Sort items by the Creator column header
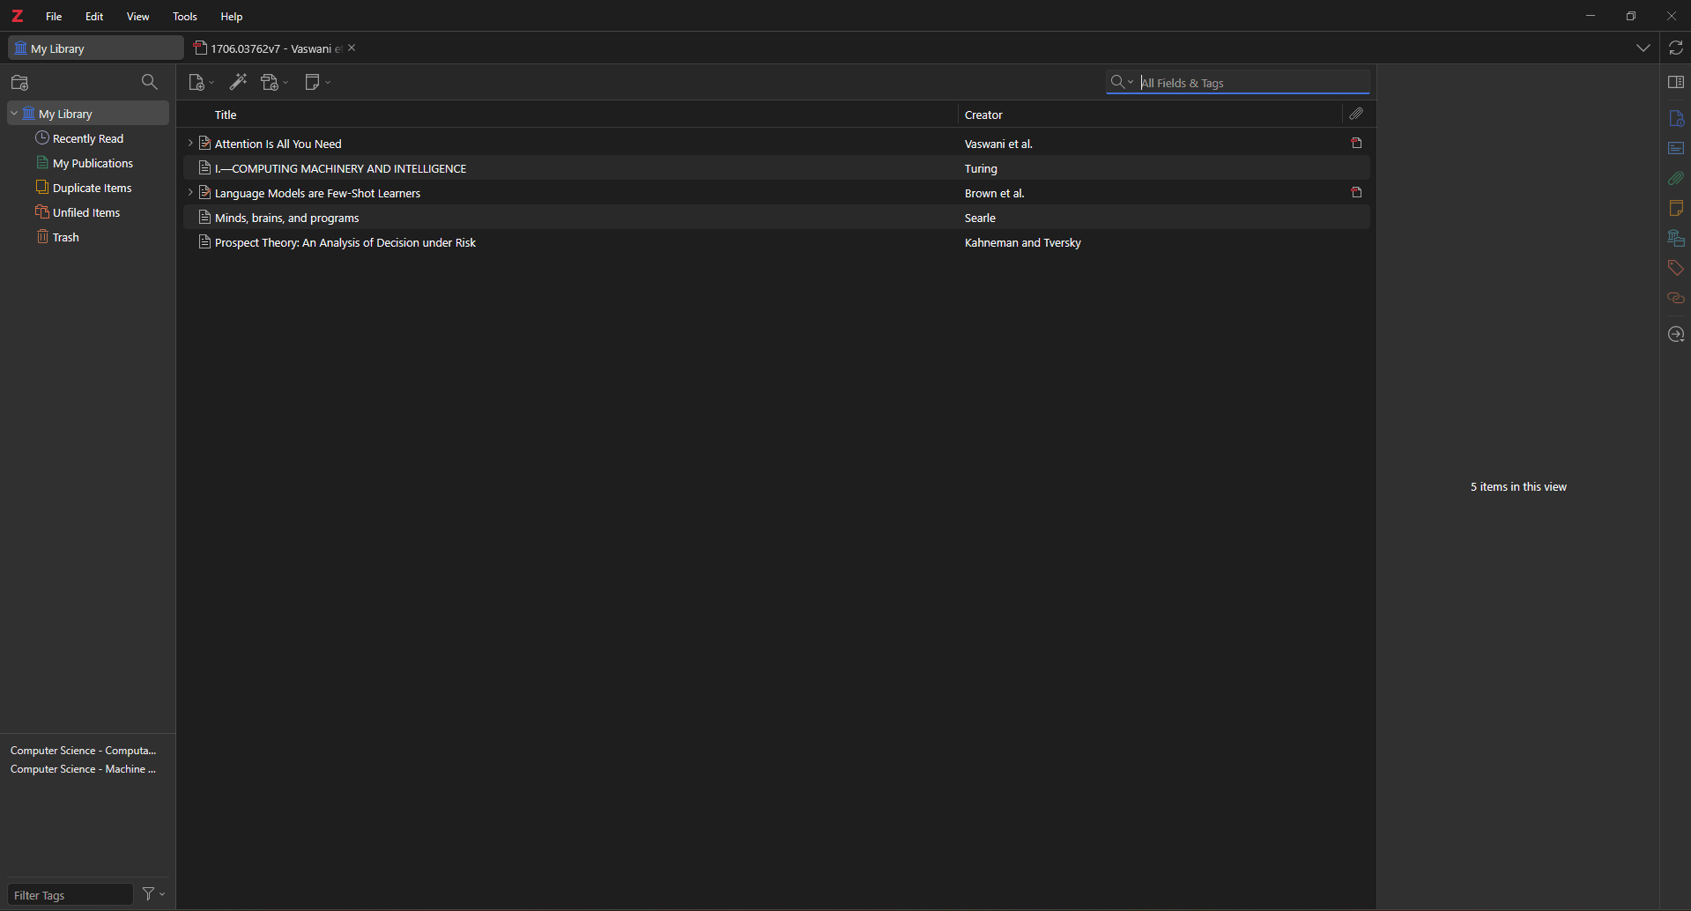This screenshot has width=1691, height=911. click(983, 115)
